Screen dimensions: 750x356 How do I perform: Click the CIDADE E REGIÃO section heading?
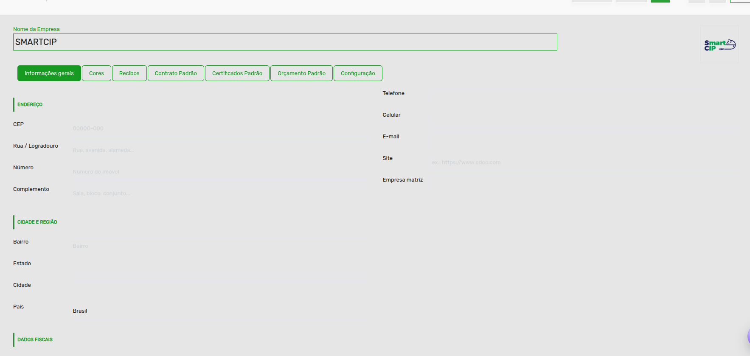[37, 222]
